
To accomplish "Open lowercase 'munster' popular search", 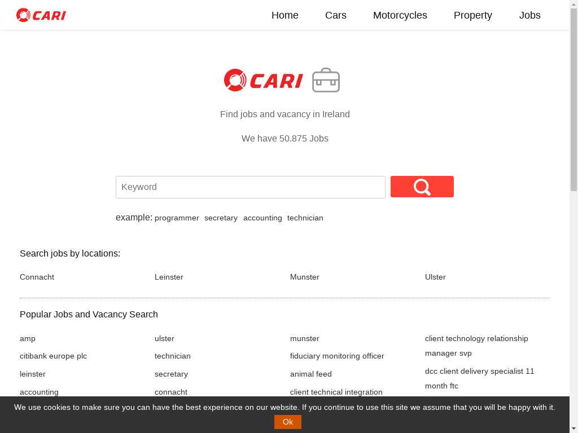I will [304, 338].
